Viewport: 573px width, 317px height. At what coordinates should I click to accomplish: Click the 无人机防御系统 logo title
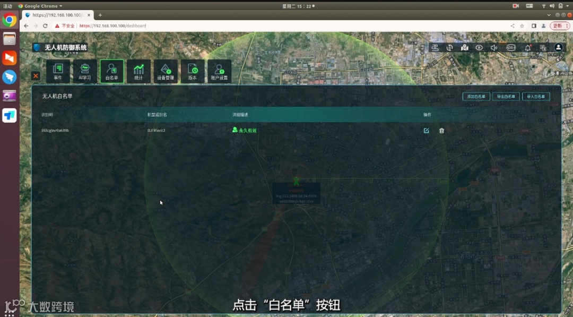tap(66, 48)
